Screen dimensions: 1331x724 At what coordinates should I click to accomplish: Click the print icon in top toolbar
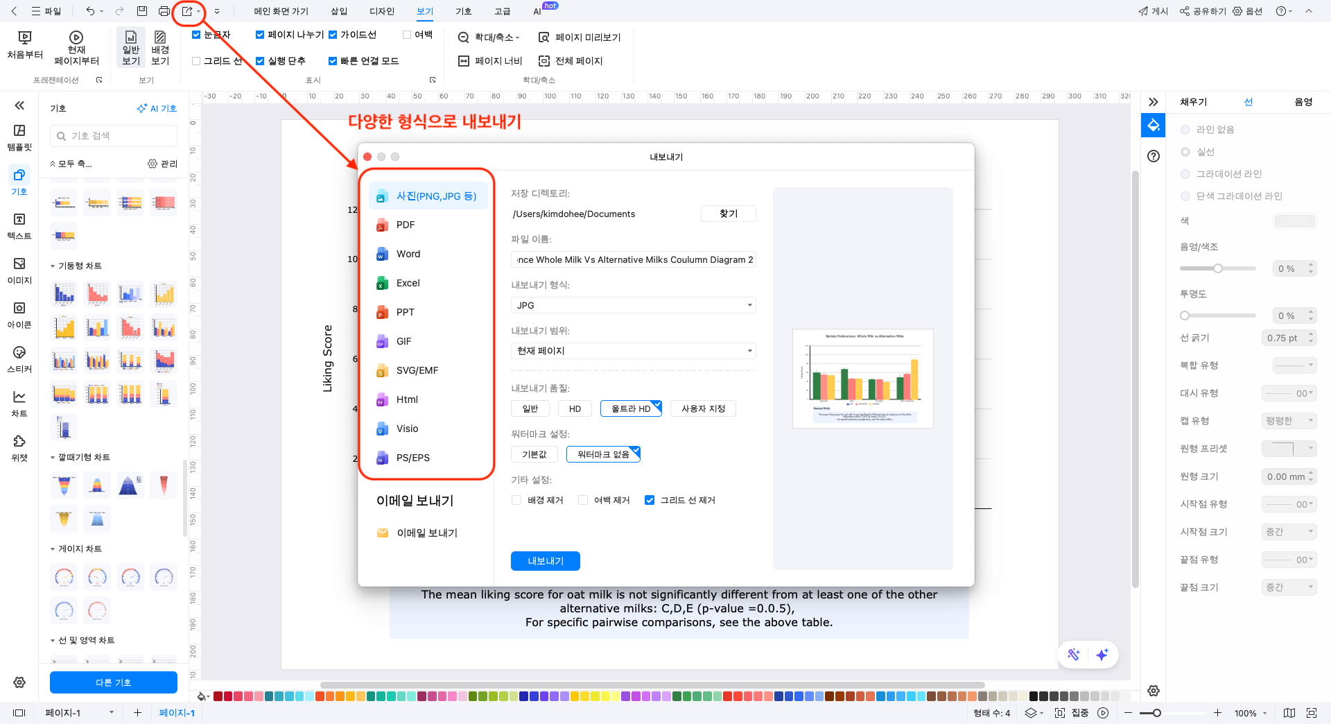pyautogui.click(x=164, y=11)
